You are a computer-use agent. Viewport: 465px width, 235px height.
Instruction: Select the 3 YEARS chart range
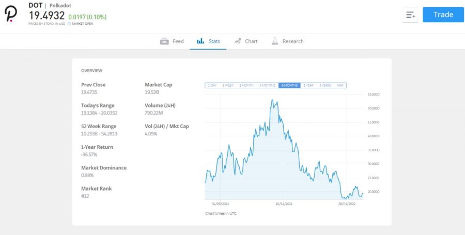pyautogui.click(x=325, y=85)
